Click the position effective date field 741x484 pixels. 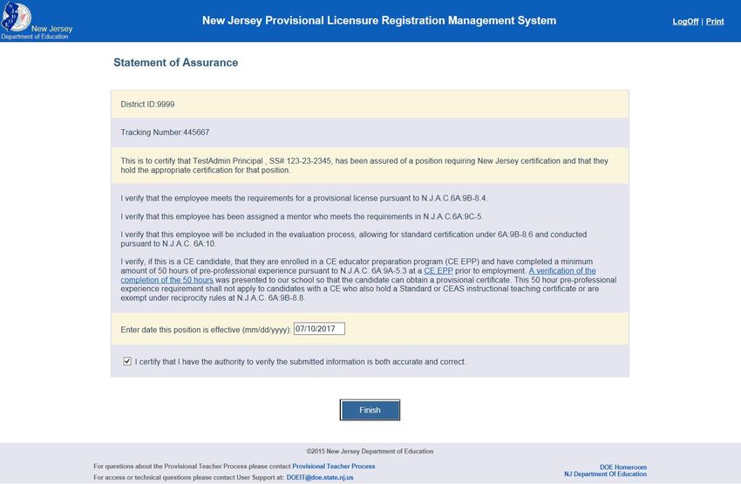319,329
